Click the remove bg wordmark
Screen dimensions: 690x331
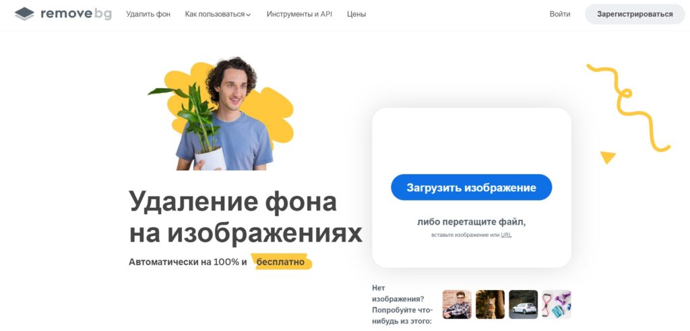(x=76, y=14)
